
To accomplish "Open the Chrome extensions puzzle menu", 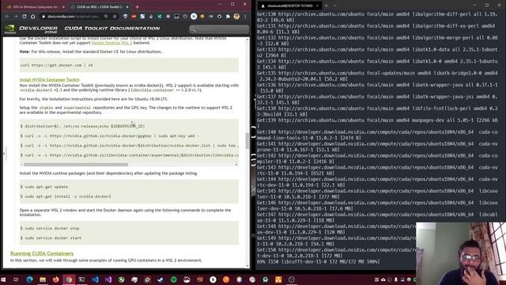I will 228,17.
